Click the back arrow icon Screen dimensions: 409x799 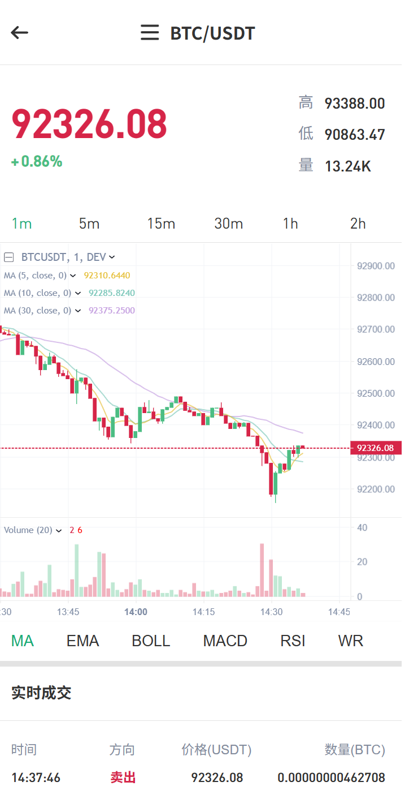[x=20, y=33]
